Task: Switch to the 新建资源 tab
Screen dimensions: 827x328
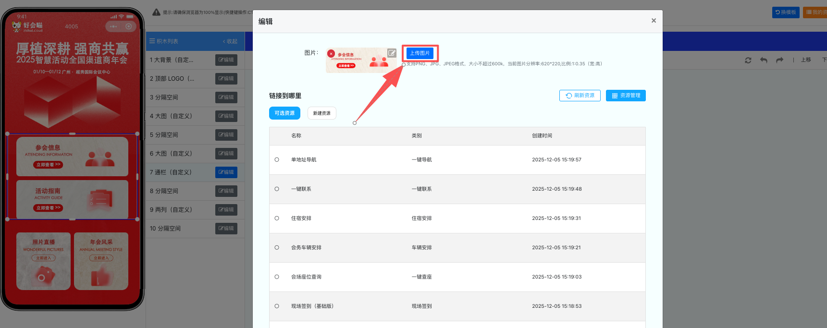Action: pos(321,113)
